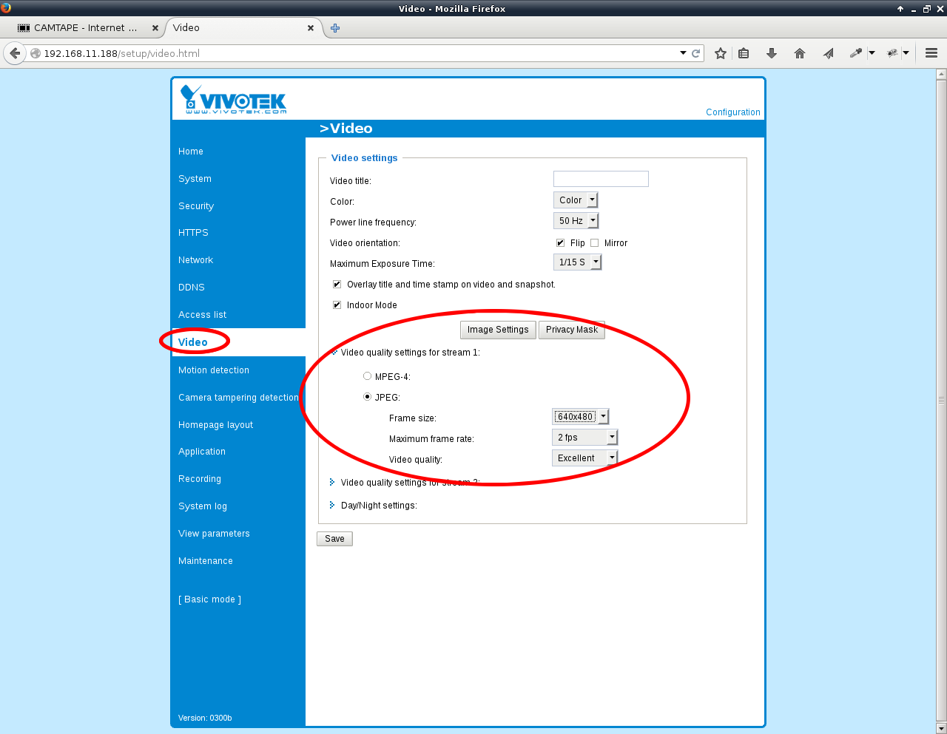
Task: Bookmark this page with the star icon
Action: (720, 53)
